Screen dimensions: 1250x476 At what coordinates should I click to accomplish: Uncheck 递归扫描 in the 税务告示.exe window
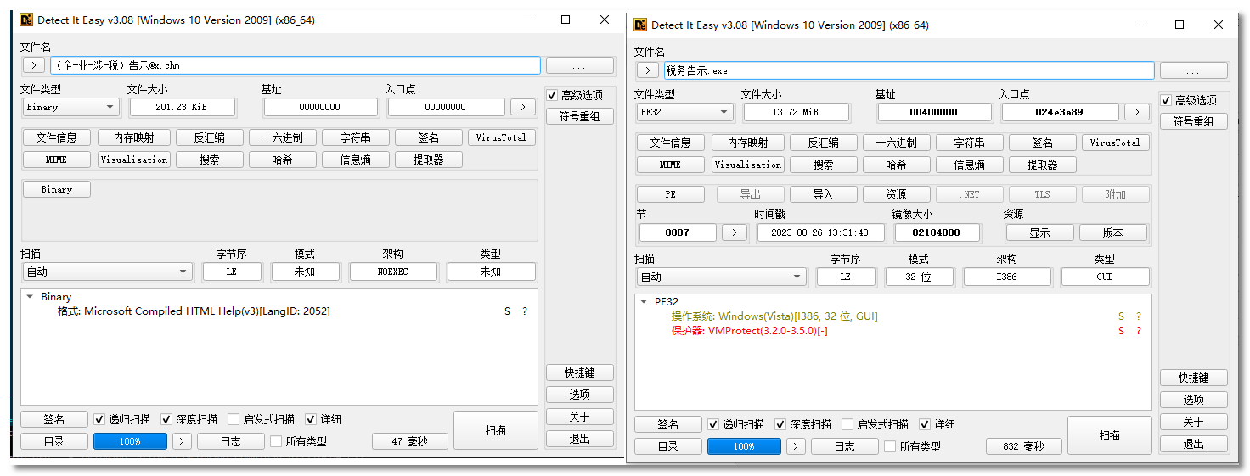point(713,424)
